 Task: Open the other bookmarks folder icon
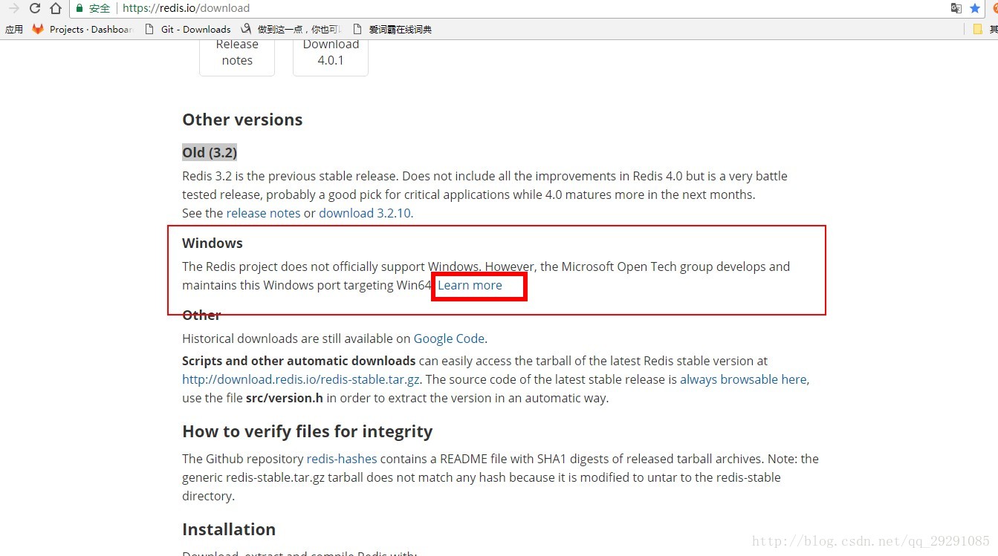click(x=978, y=29)
